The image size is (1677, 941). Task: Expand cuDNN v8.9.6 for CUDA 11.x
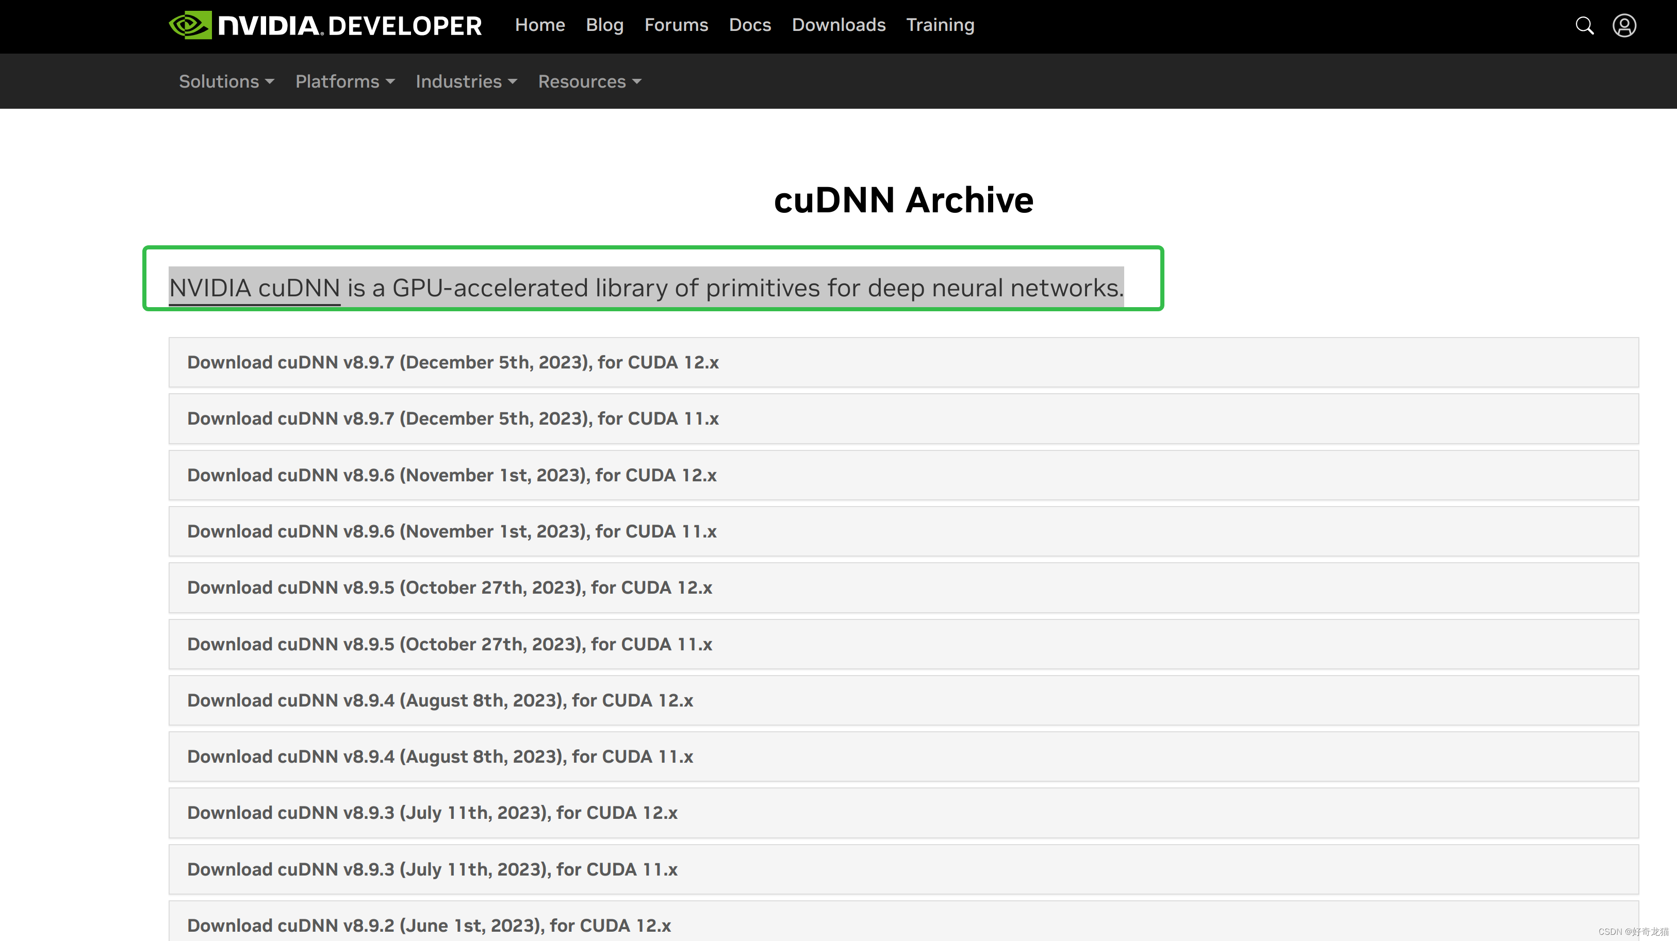[x=903, y=531]
